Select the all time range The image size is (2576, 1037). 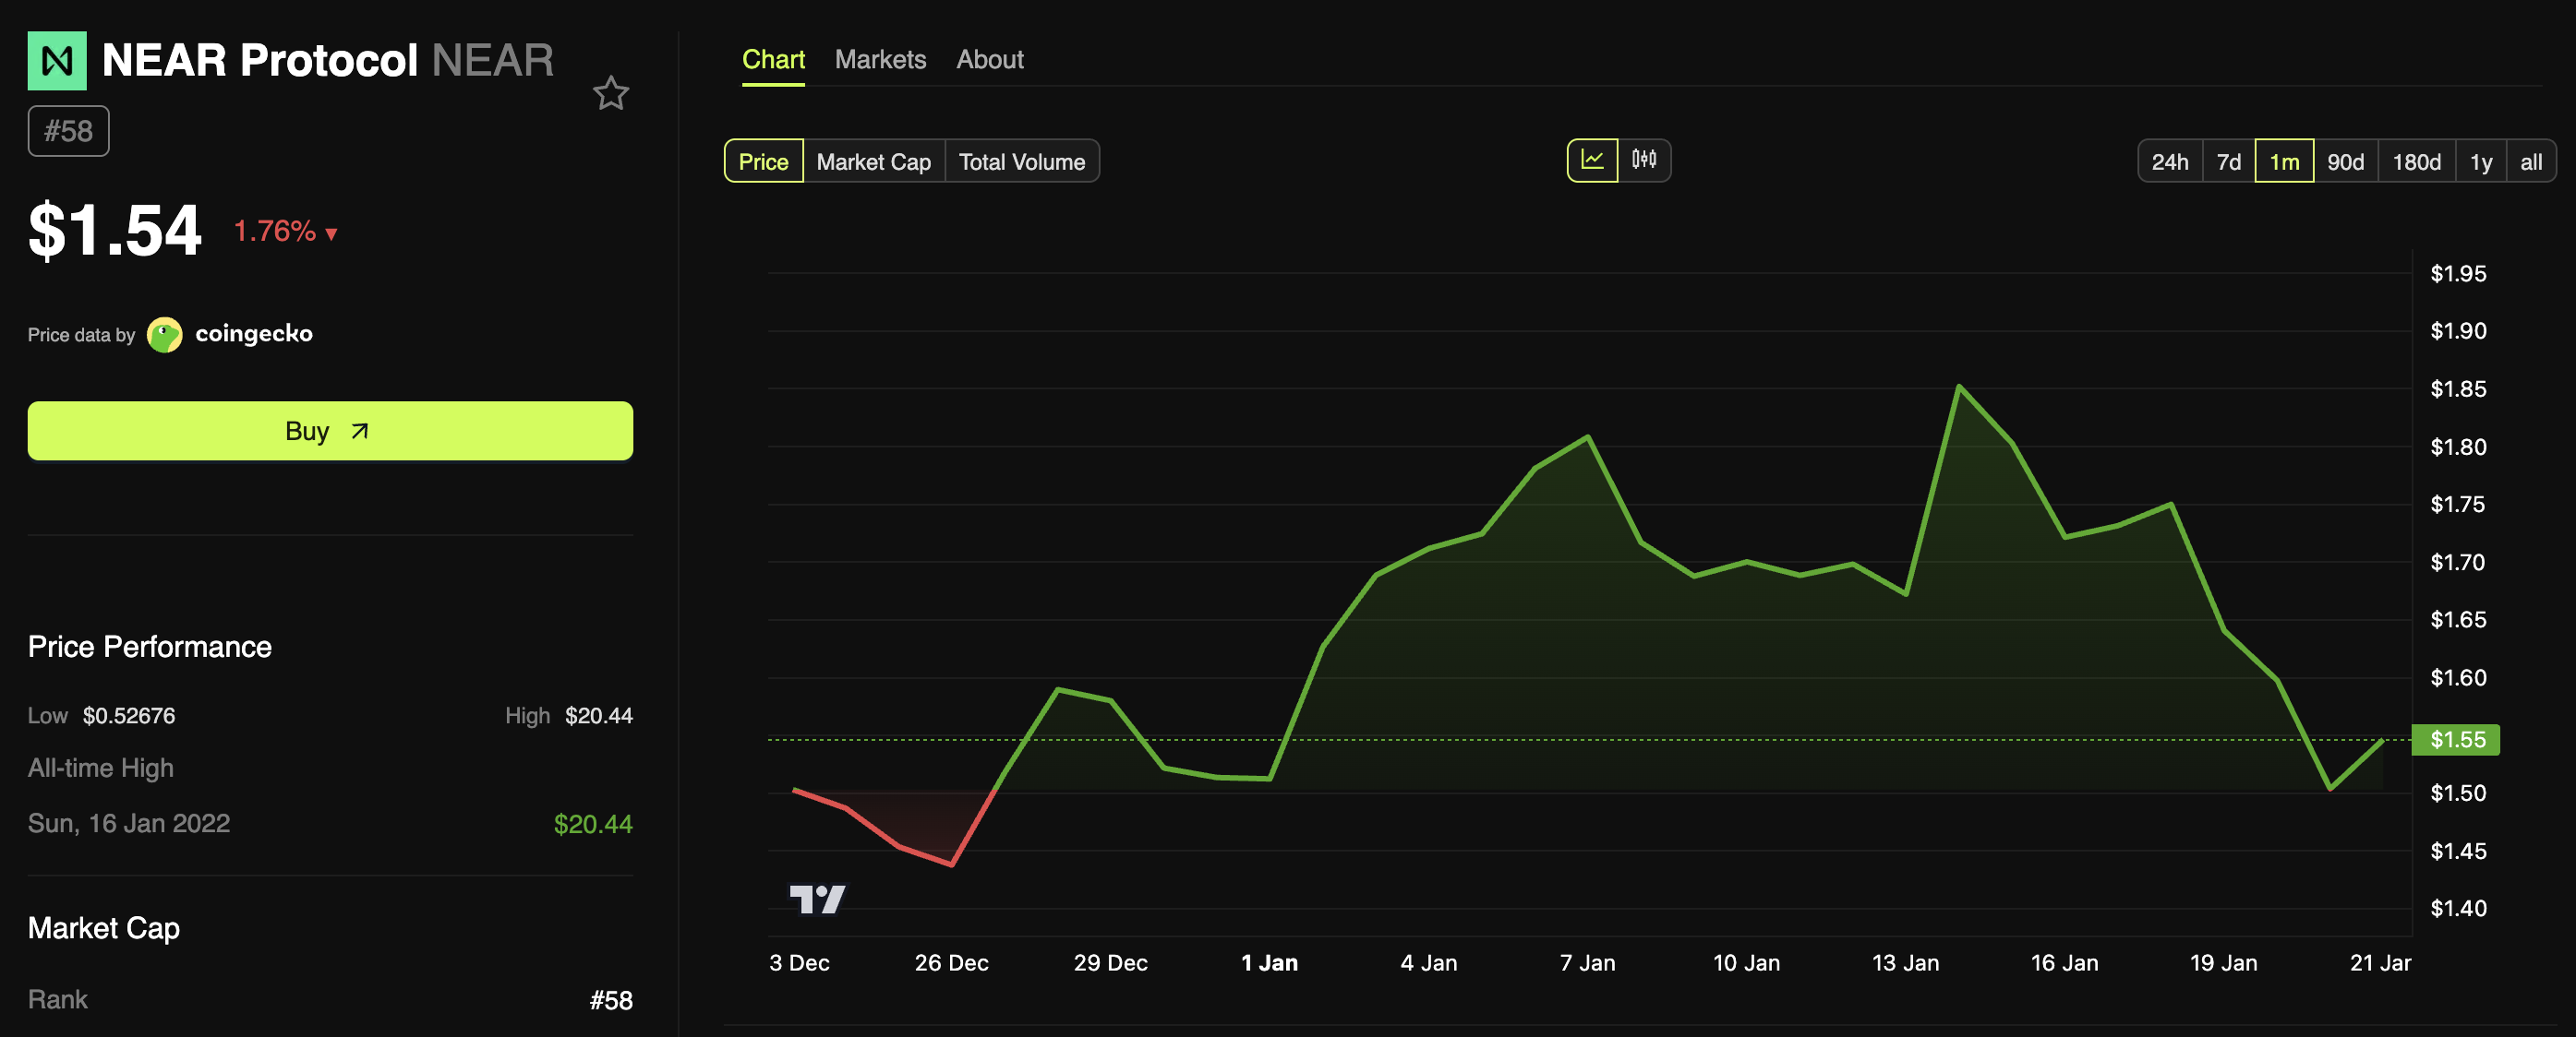[2532, 161]
